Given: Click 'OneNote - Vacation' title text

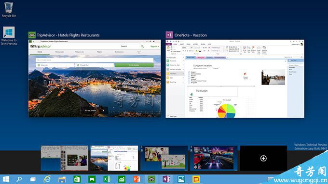Looking at the screenshot, I should (x=191, y=35).
